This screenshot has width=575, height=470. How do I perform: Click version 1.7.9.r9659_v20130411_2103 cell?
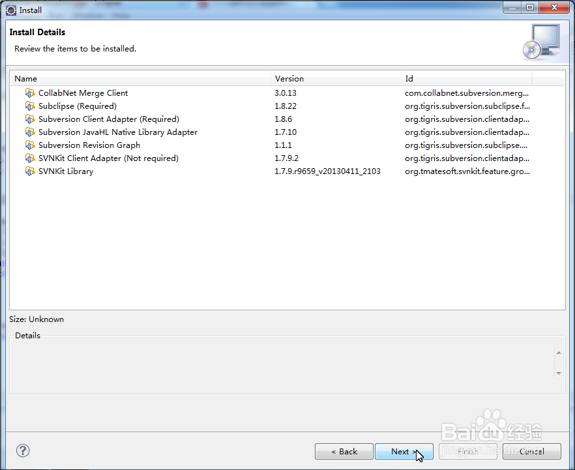327,171
